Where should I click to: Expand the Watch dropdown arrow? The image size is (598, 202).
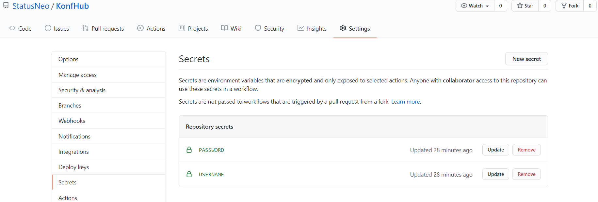487,6
